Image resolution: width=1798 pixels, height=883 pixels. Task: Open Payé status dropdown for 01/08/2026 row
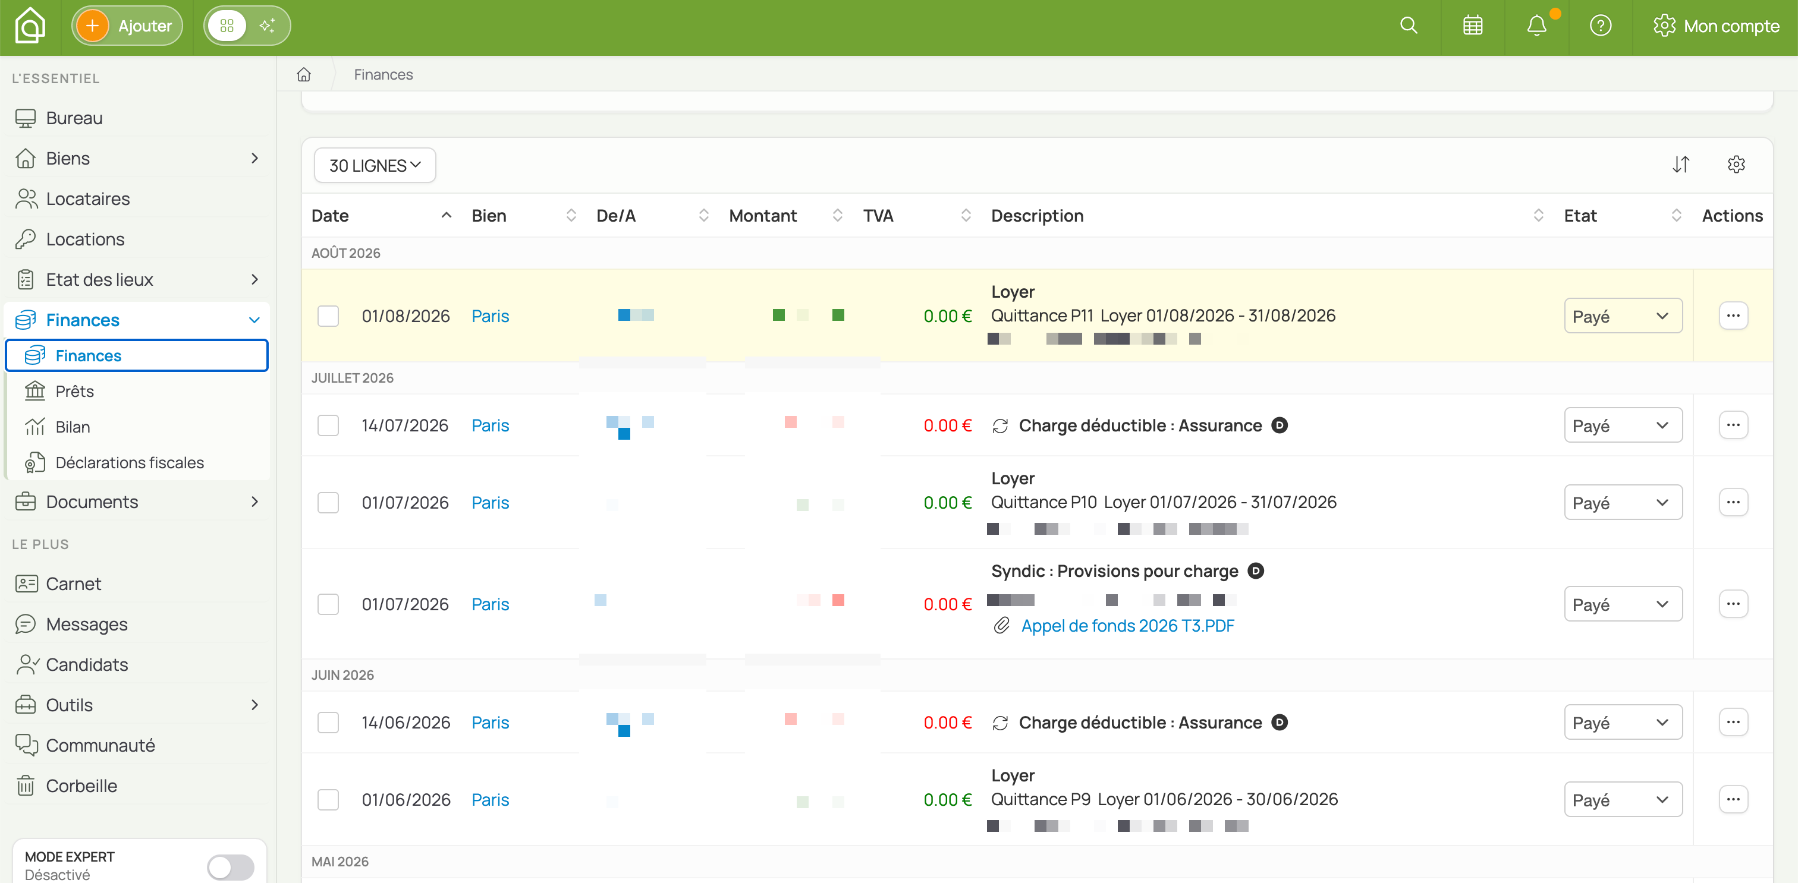(x=1623, y=316)
